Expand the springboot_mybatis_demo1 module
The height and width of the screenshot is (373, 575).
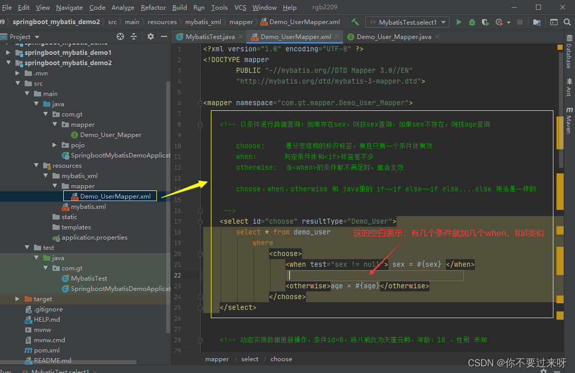8,52
